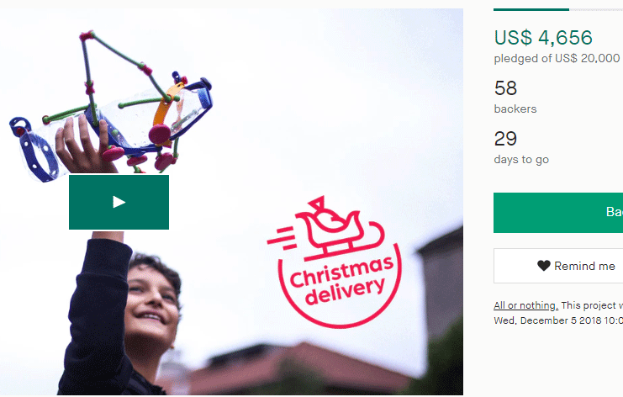Click the backers label

[x=515, y=109]
